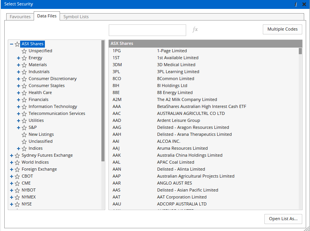Select A2M The A2 Milk Company row

click(204, 99)
